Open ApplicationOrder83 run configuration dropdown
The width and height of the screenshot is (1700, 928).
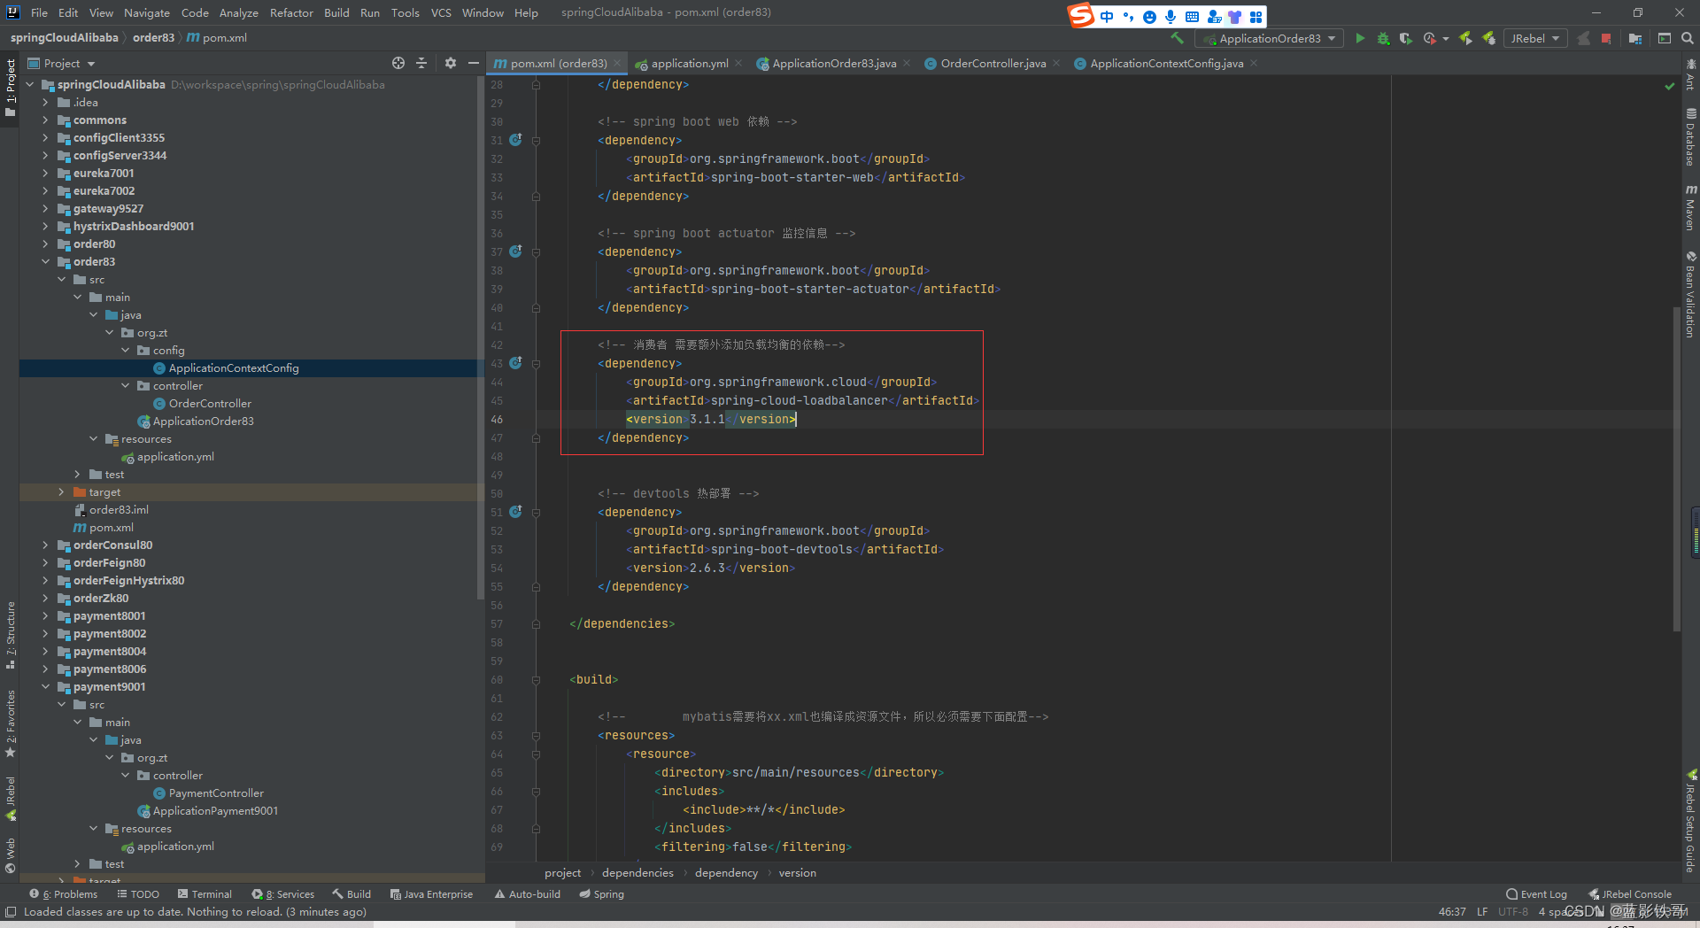(x=1269, y=38)
